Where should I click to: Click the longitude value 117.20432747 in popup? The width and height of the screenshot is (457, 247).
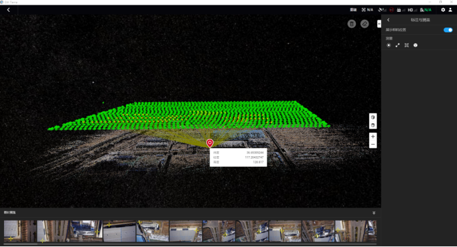(x=254, y=157)
